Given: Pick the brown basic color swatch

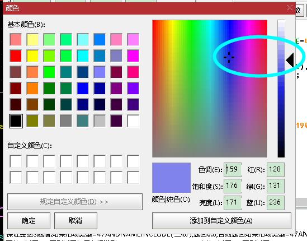Looking at the screenshot, I should pos(32,105).
